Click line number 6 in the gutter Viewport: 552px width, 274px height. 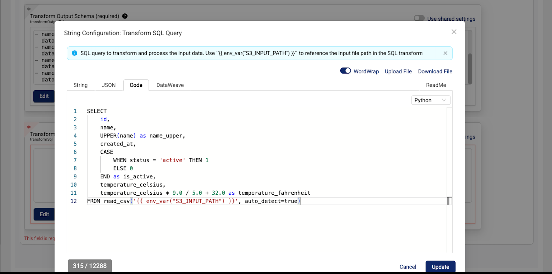point(75,152)
